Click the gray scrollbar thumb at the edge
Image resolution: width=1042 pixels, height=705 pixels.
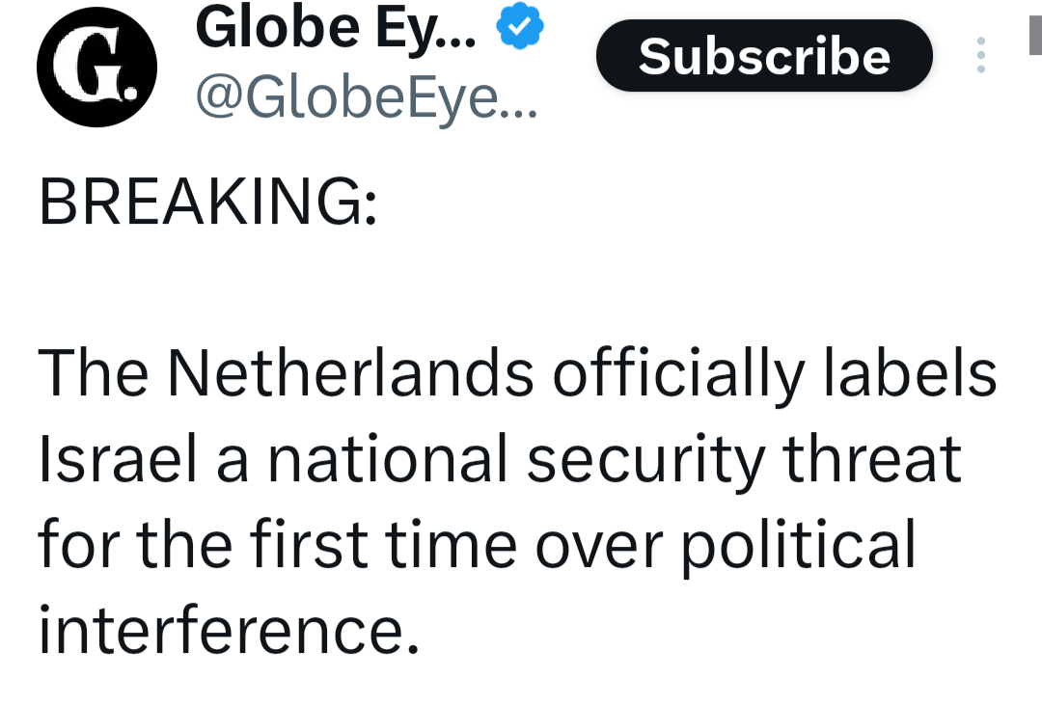(x=1035, y=35)
